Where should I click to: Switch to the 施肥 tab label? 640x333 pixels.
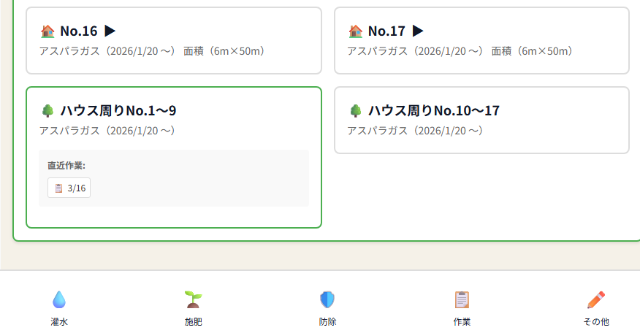pos(193,321)
